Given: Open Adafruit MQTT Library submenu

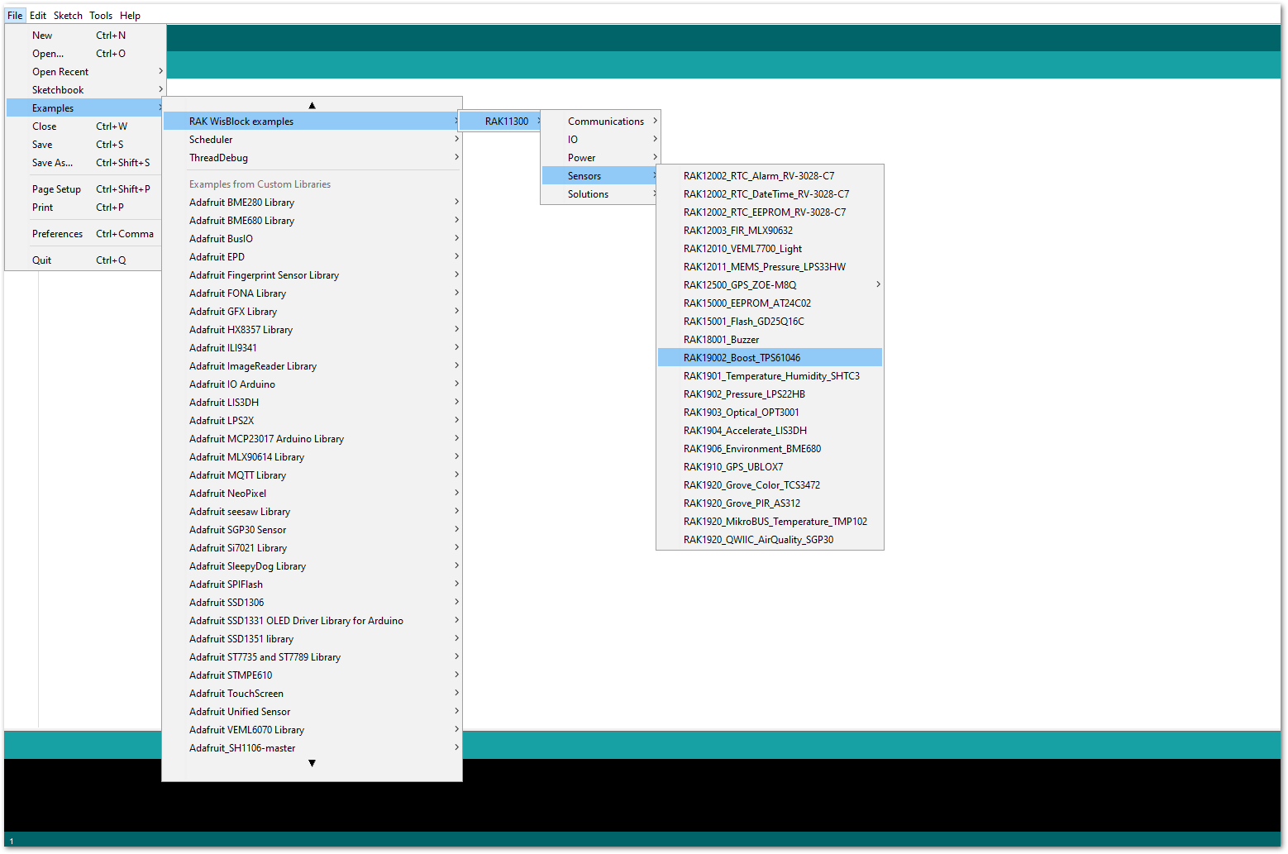Looking at the screenshot, I should [x=312, y=475].
